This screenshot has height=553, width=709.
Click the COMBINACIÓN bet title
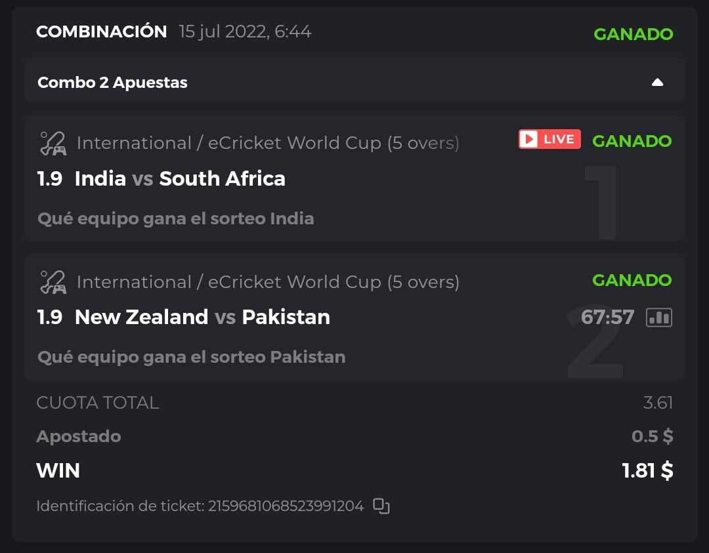tap(101, 31)
